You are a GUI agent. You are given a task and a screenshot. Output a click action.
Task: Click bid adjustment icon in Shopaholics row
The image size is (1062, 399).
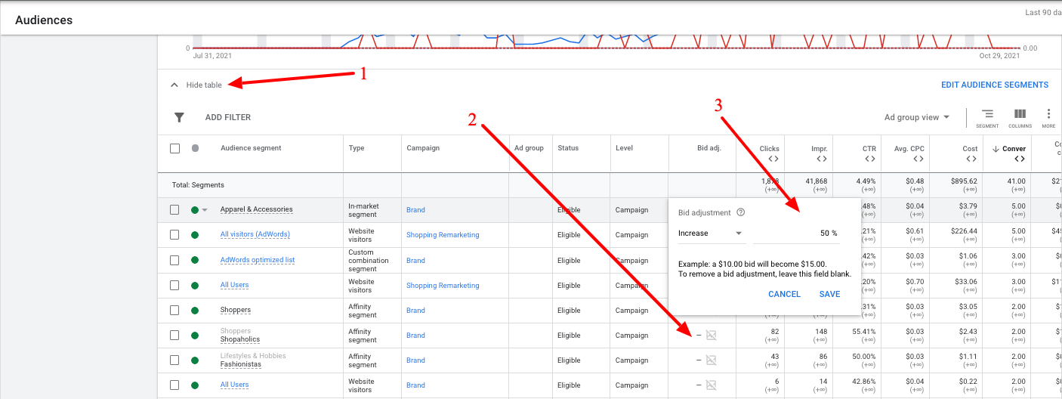[711, 336]
